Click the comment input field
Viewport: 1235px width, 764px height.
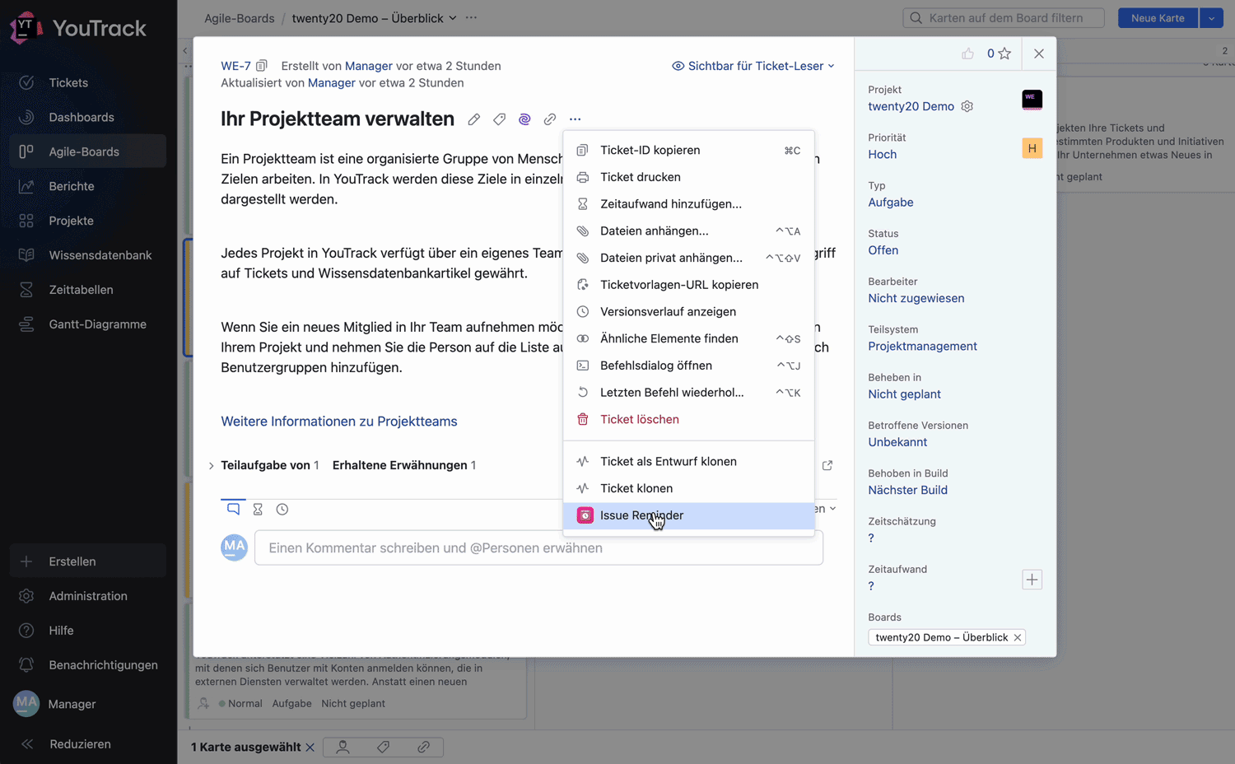[x=538, y=548]
